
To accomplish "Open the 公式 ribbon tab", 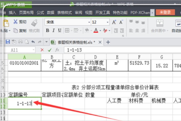I will pyautogui.click(x=40, y=12).
